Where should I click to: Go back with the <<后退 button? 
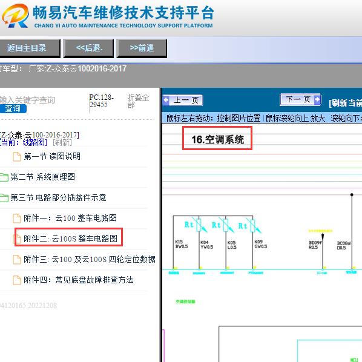pos(88,48)
